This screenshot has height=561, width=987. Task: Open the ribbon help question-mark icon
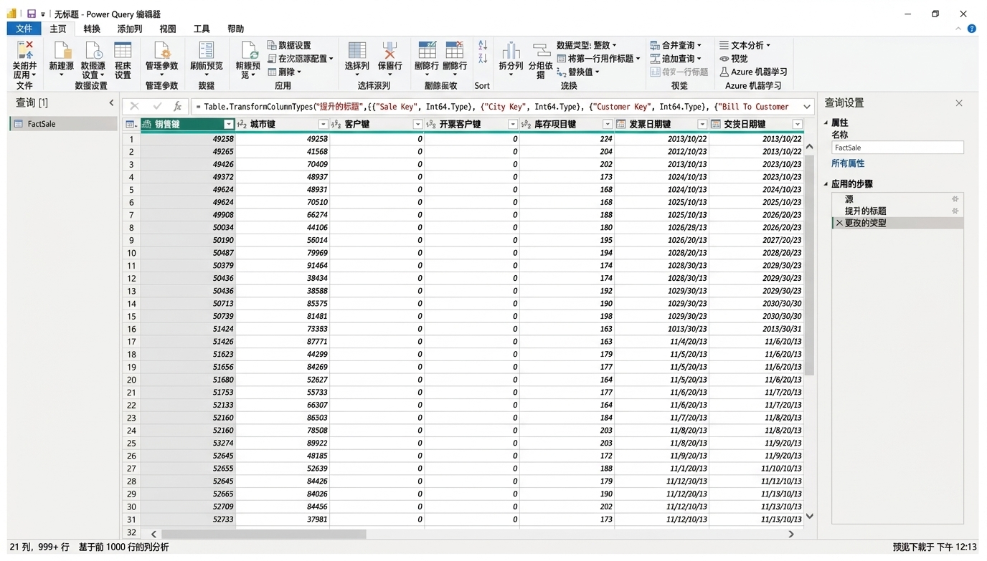[971, 29]
